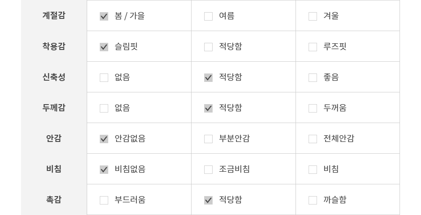
Task: Check the 부드러움 texture checkbox
Action: [x=104, y=200]
